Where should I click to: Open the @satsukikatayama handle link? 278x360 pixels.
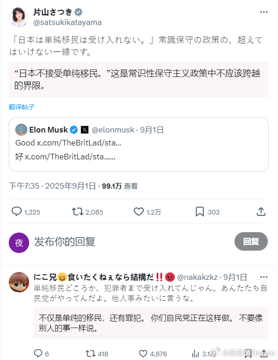click(x=68, y=22)
